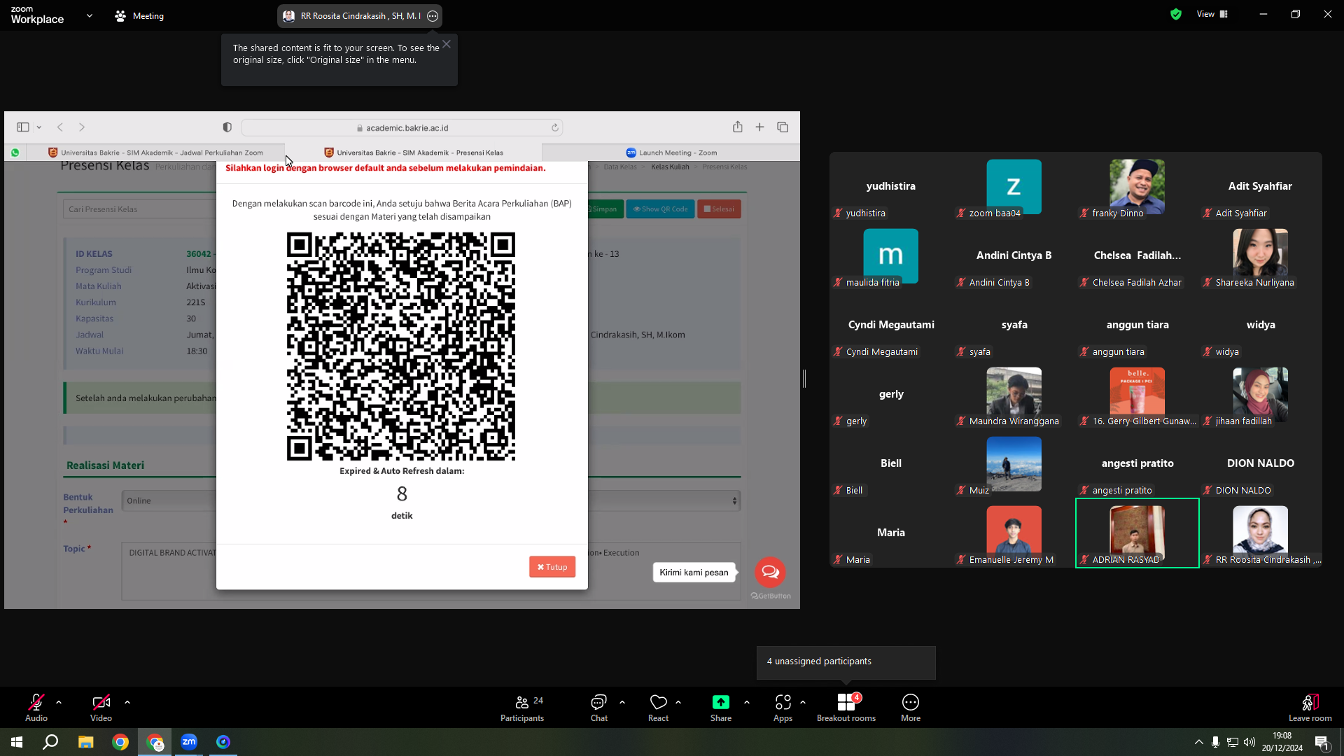
Task: Switch to Presensi Kelas browser tab
Action: click(414, 153)
